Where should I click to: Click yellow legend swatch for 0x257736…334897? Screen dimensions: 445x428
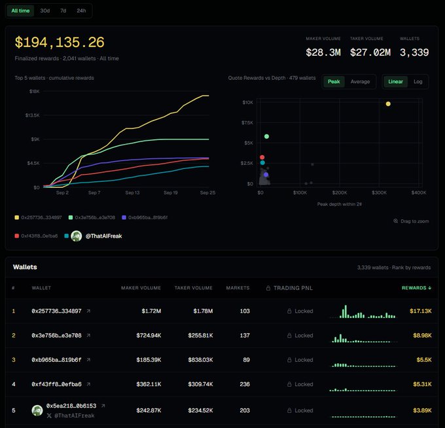[x=17, y=217]
